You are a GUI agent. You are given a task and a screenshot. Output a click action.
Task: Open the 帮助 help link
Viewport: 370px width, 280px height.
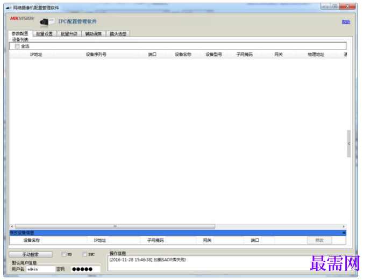[346, 22]
